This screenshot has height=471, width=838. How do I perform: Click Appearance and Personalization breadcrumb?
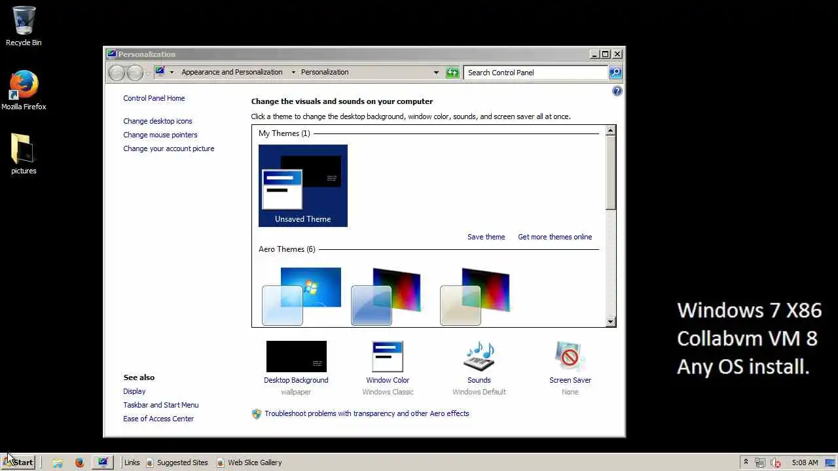pos(232,72)
